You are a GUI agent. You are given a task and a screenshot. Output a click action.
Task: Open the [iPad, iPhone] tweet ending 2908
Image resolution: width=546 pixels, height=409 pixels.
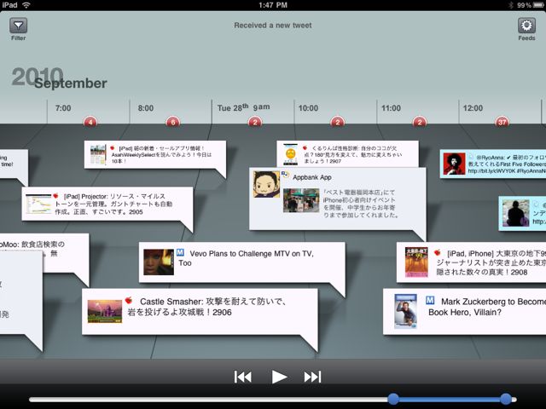[472, 262]
